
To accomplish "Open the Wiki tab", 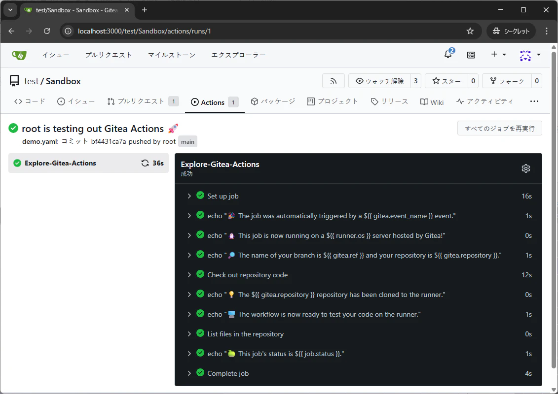I will pyautogui.click(x=432, y=102).
